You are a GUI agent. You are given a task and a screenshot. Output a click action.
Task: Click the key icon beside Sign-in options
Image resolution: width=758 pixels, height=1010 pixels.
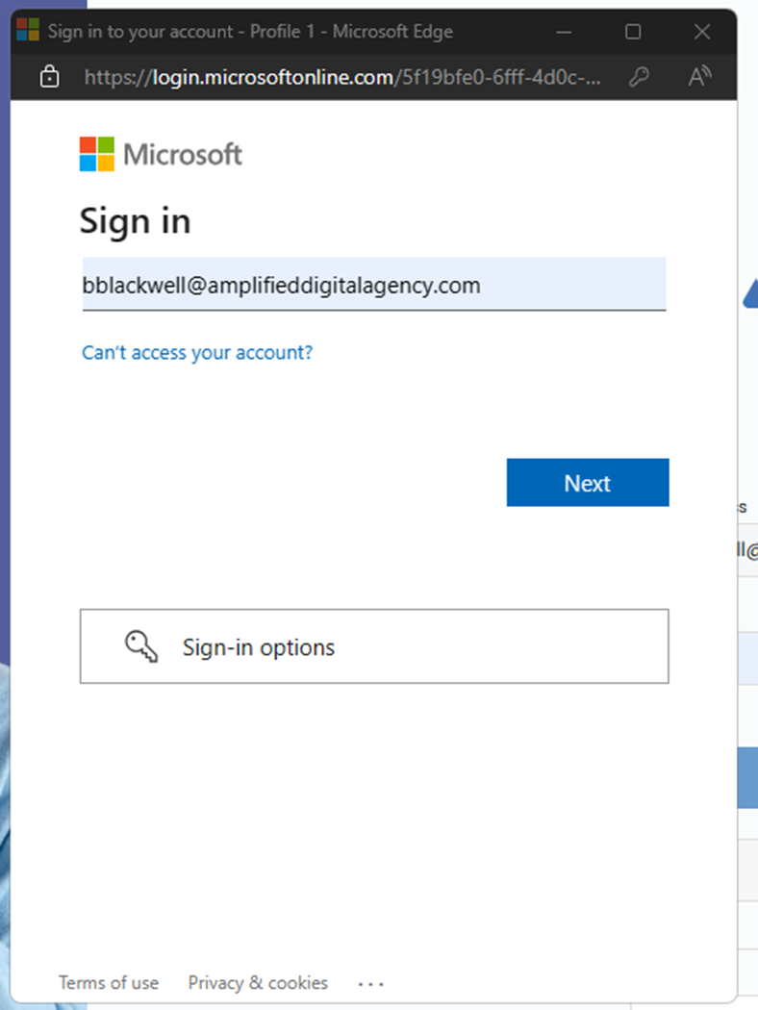[x=141, y=646]
